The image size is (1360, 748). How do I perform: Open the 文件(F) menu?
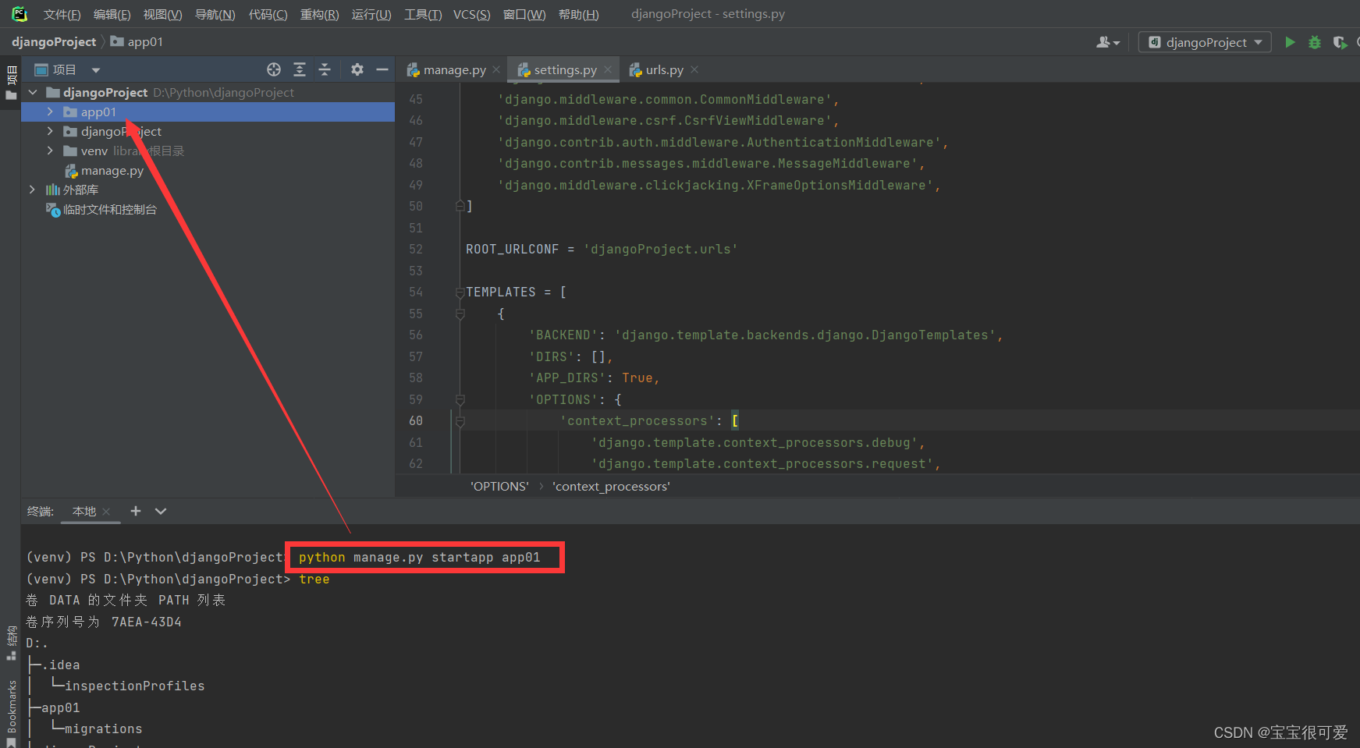coord(62,15)
